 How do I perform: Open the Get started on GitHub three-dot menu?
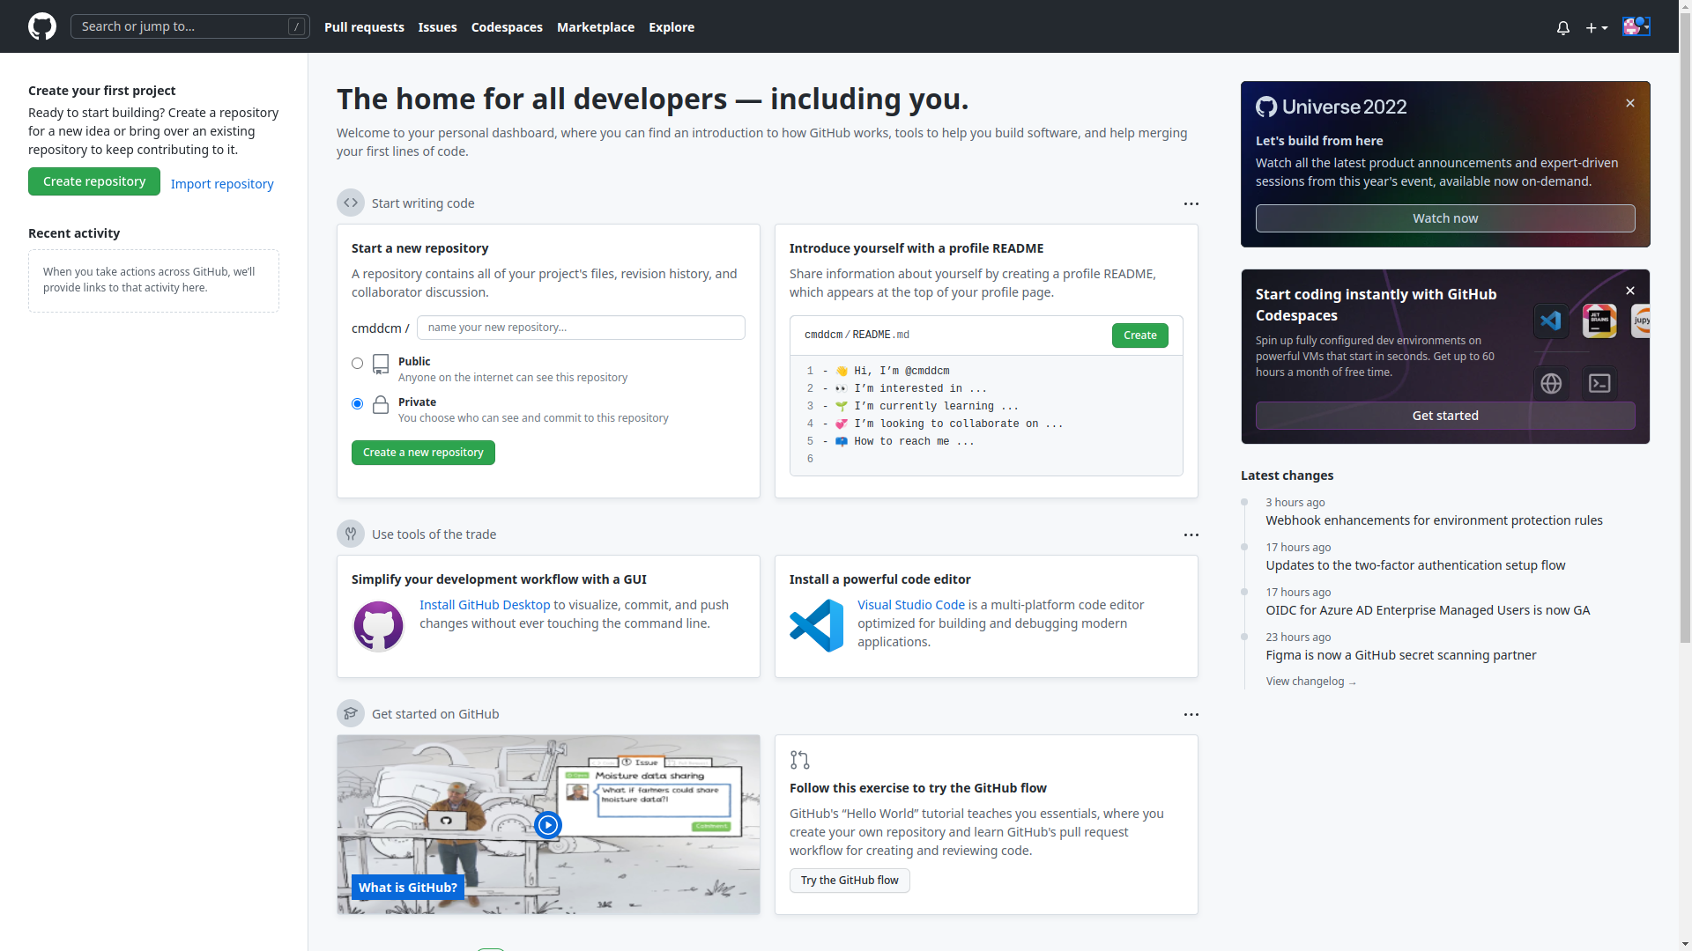coord(1191,714)
